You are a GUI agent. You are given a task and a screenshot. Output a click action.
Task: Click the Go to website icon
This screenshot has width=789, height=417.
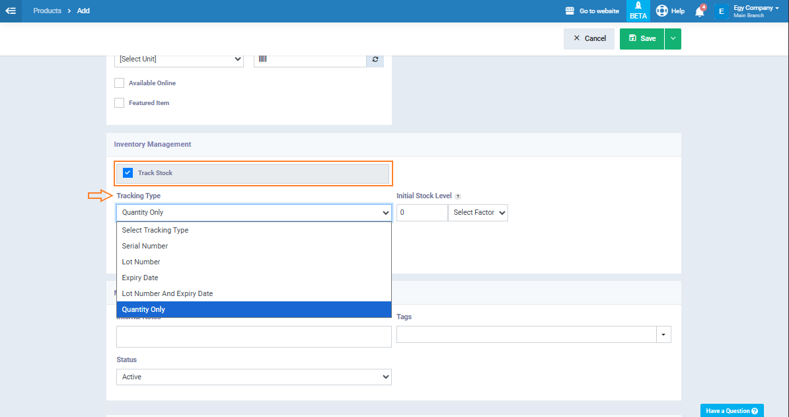click(x=570, y=11)
